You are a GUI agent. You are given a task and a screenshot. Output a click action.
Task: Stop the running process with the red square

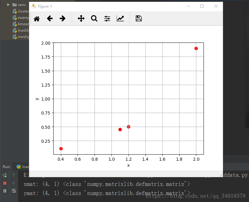click(x=5, y=183)
